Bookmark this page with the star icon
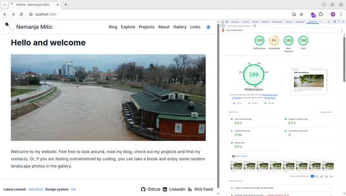Screen dimensions: 346x196 (301, 14)
